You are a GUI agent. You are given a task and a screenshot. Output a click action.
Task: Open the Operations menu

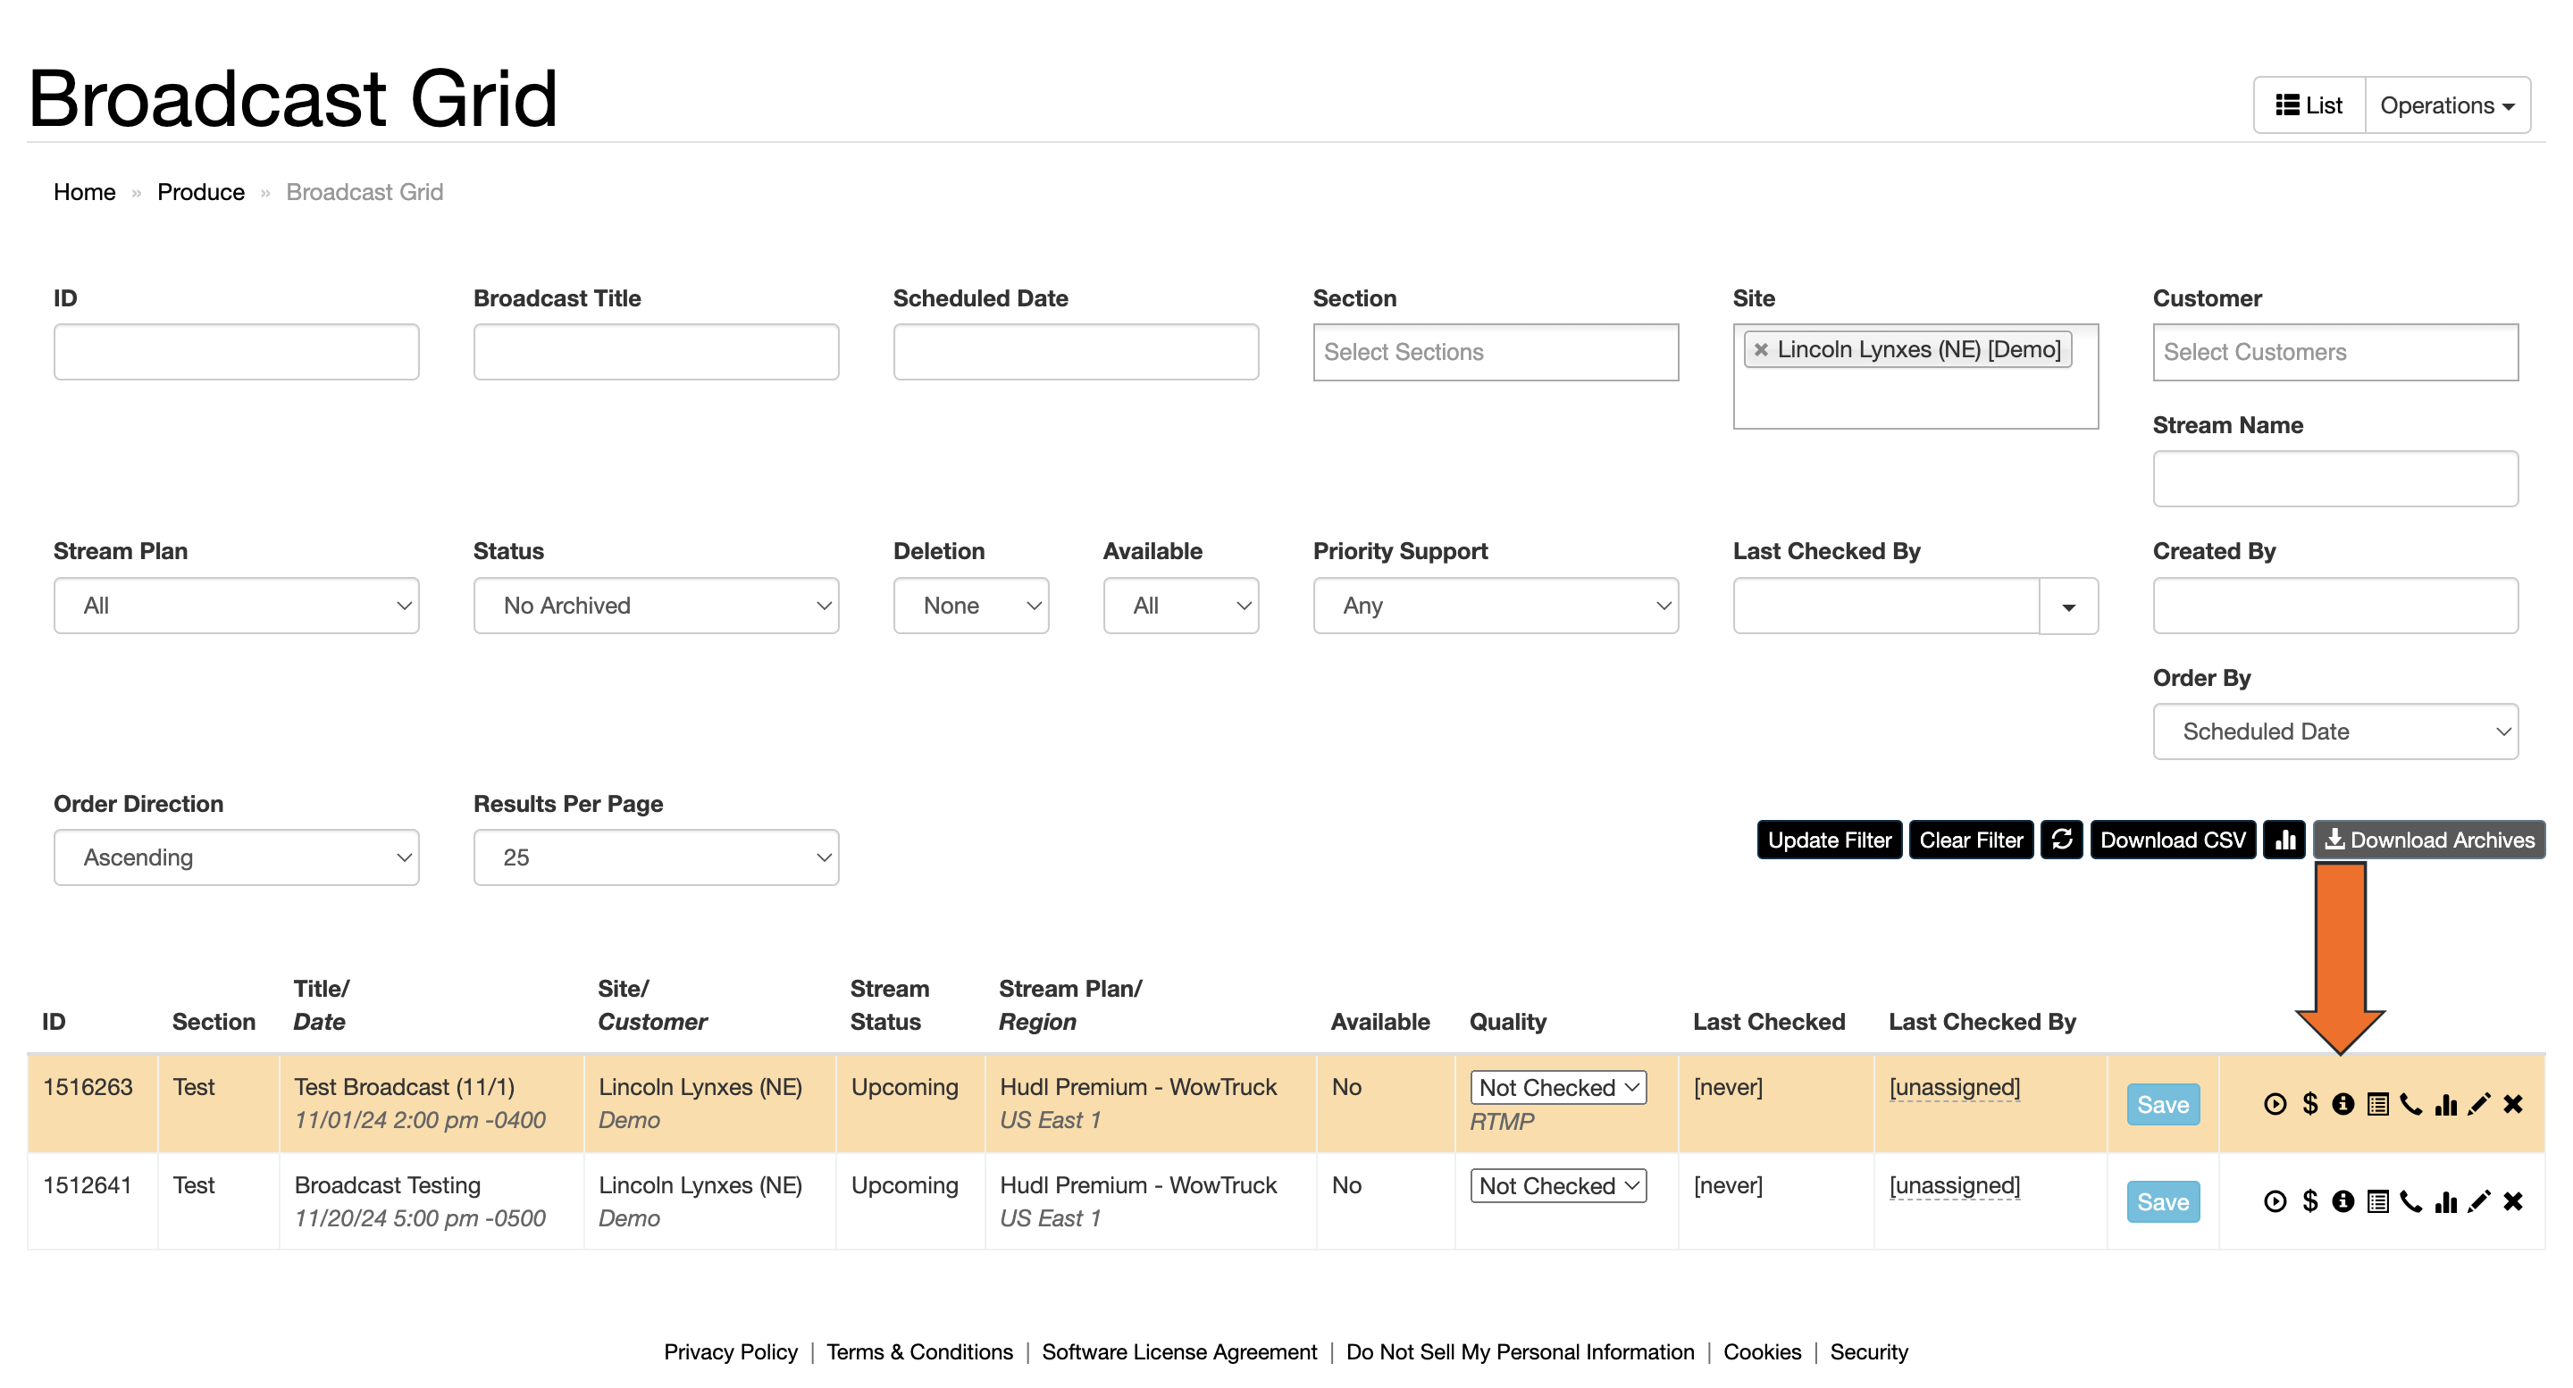[2447, 105]
